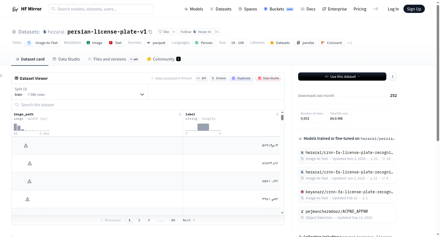Click the navigation overflow menu icon
The image size is (440, 237).
click(375, 9)
